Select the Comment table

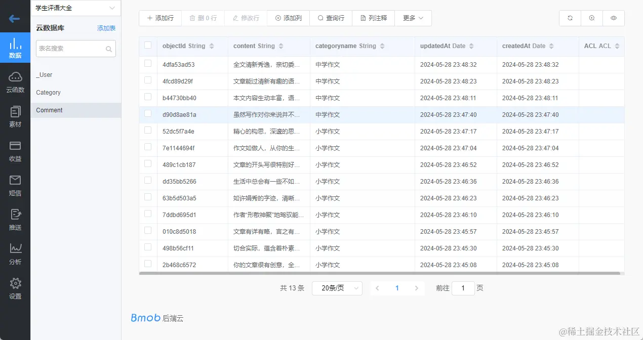pos(76,110)
